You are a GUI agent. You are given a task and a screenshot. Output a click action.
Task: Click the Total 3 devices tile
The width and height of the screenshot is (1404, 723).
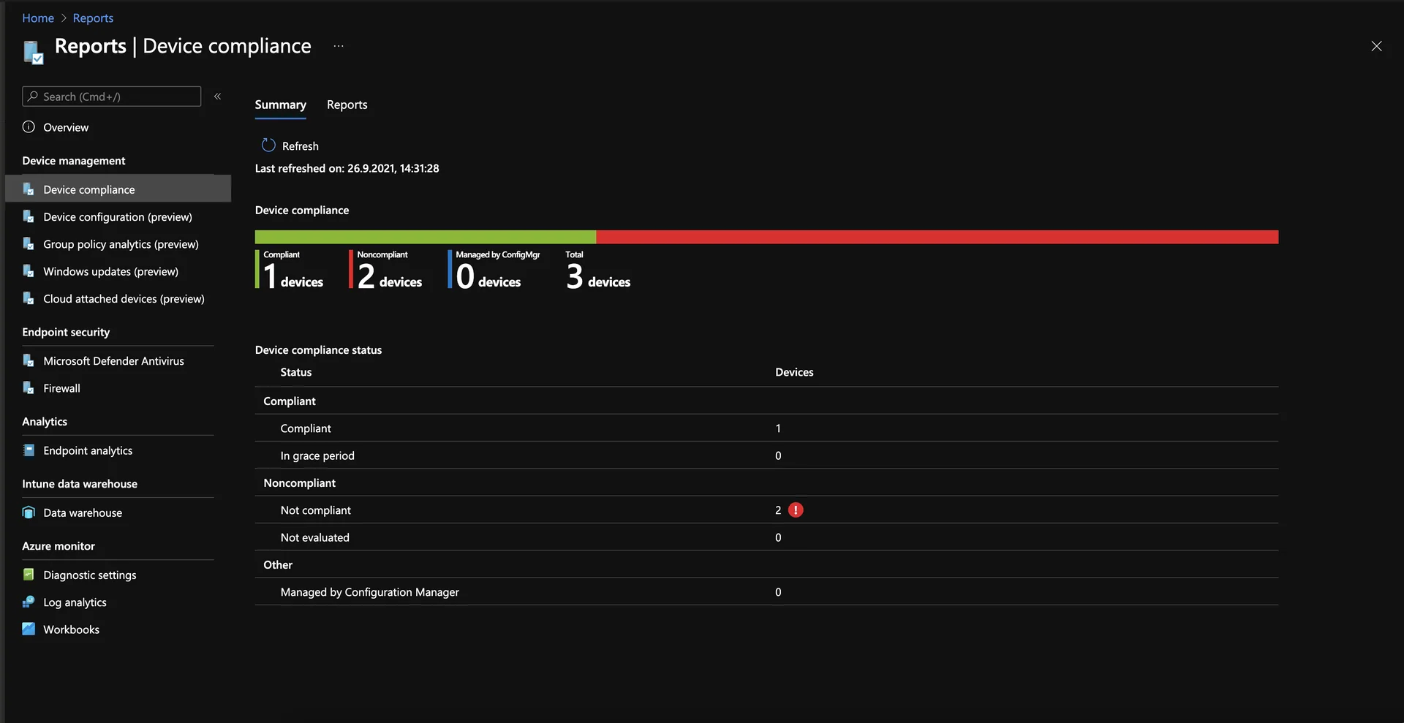point(597,270)
